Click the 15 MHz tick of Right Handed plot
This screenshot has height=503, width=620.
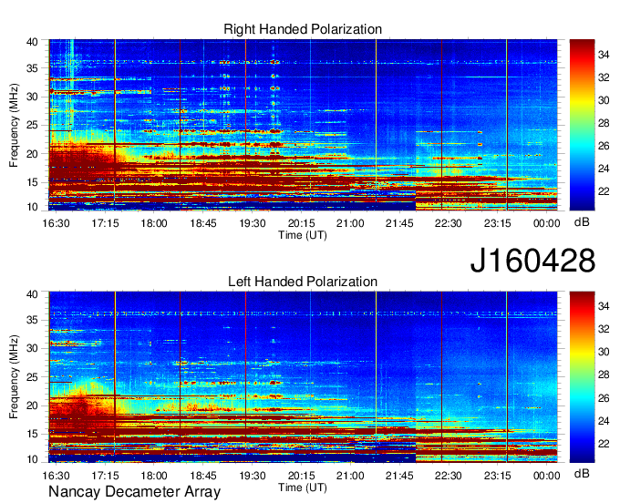coord(32,182)
